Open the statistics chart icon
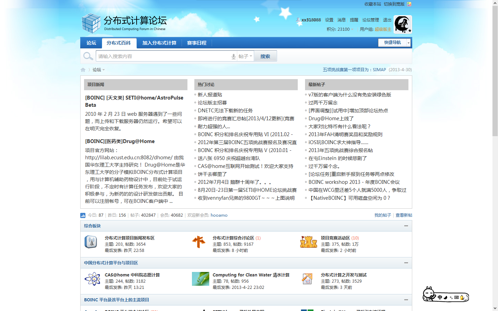The width and height of the screenshot is (498, 311). click(83, 215)
